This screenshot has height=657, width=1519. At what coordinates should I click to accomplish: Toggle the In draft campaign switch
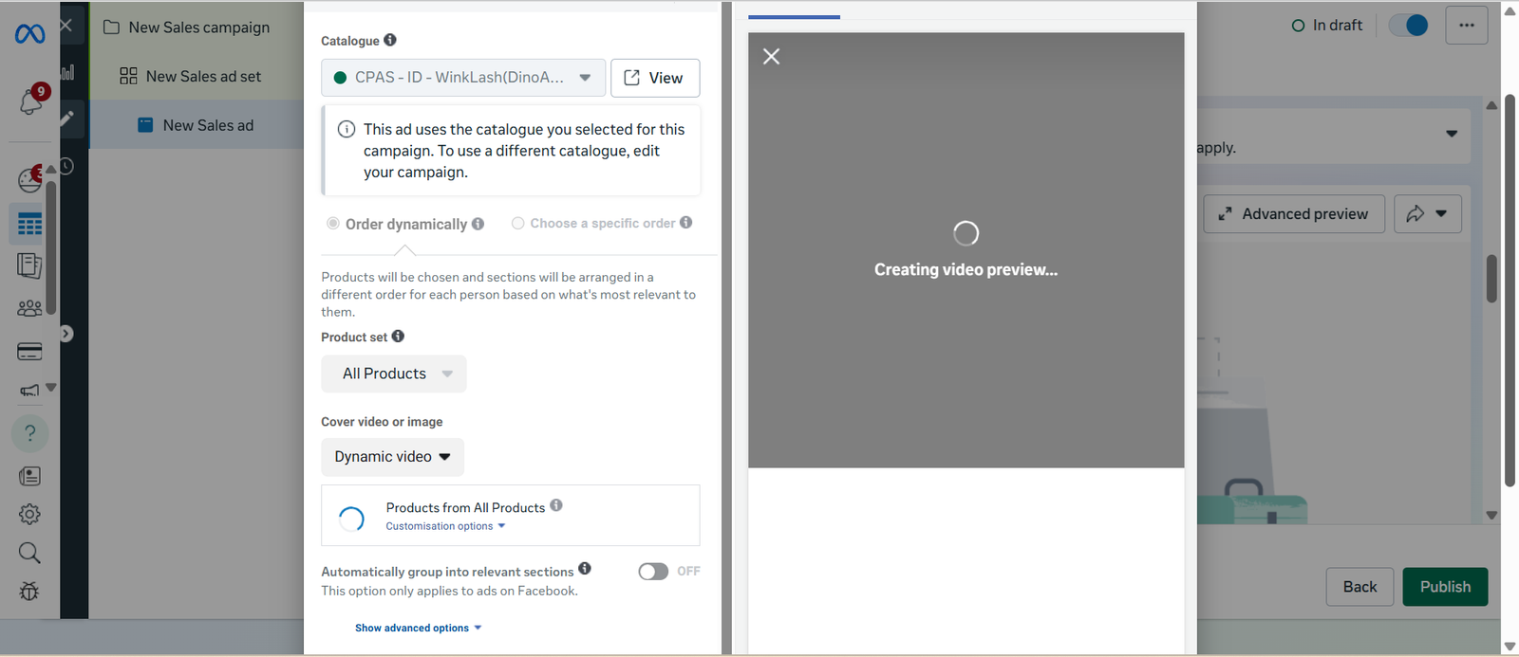coord(1409,26)
